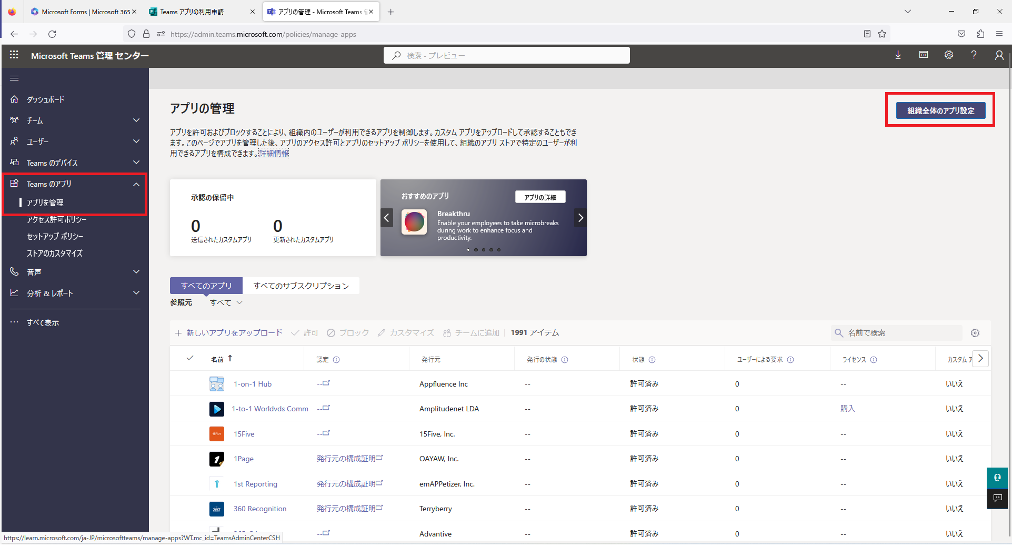Image resolution: width=1012 pixels, height=547 pixels.
Task: Click the download arrow icon in header
Action: (898, 55)
